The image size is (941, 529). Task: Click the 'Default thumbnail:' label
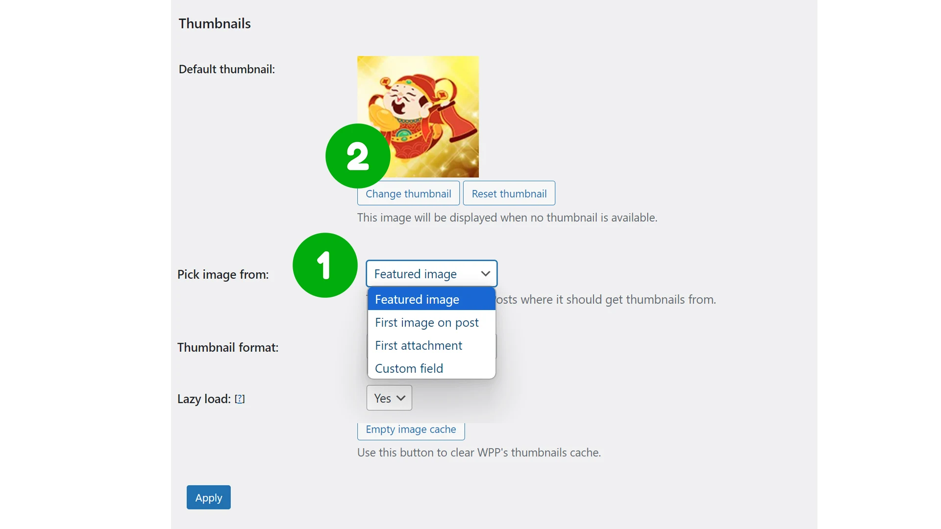[x=226, y=69]
